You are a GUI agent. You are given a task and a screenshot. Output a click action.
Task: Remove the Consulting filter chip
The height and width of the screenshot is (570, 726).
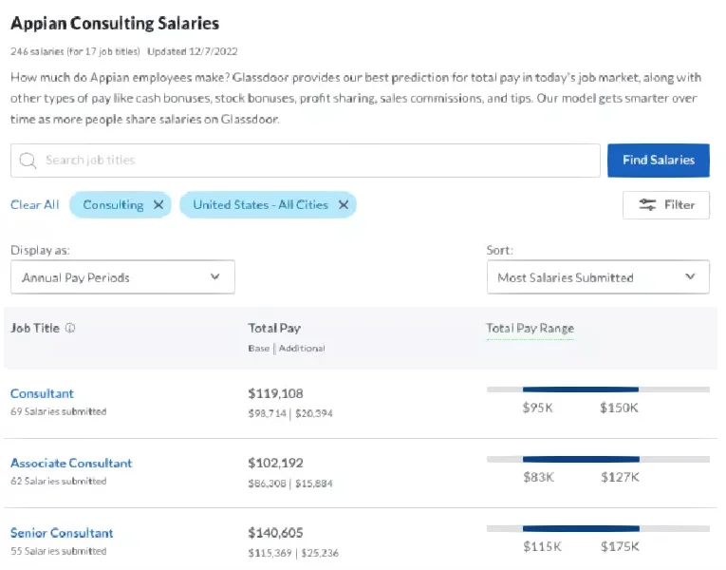[x=158, y=205]
